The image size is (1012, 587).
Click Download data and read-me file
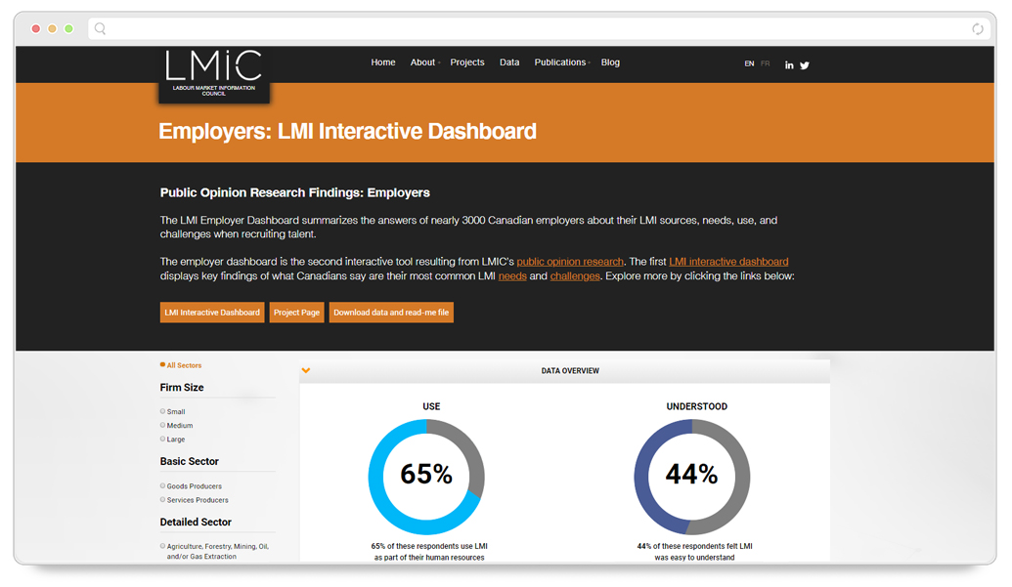[391, 313]
